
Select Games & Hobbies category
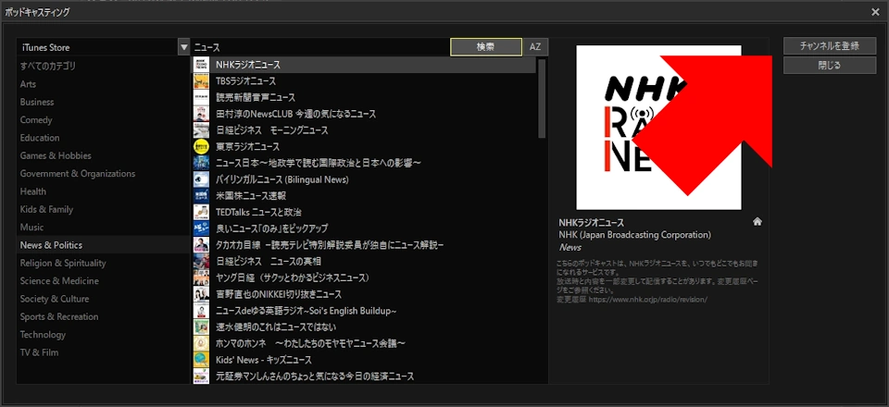[103, 155]
